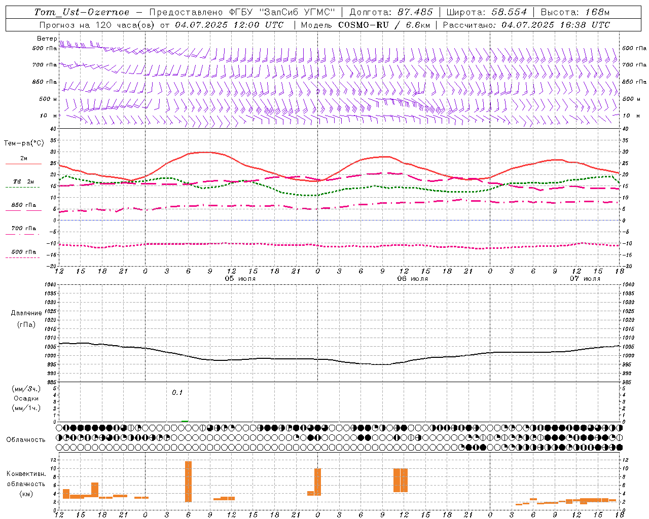Click the "Давление" pressure panel label
The width and height of the screenshot is (649, 519).
[x=26, y=313]
